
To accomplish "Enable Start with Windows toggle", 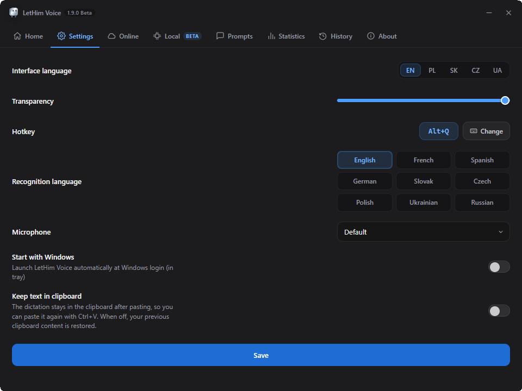I will 499,267.
